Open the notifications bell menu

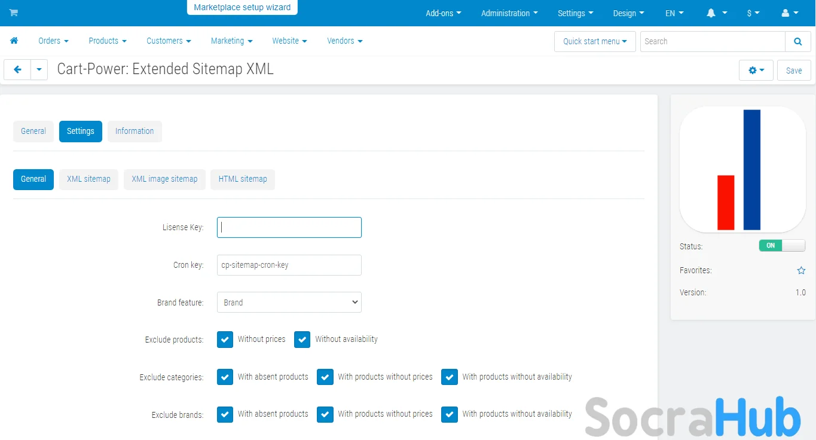pos(717,13)
